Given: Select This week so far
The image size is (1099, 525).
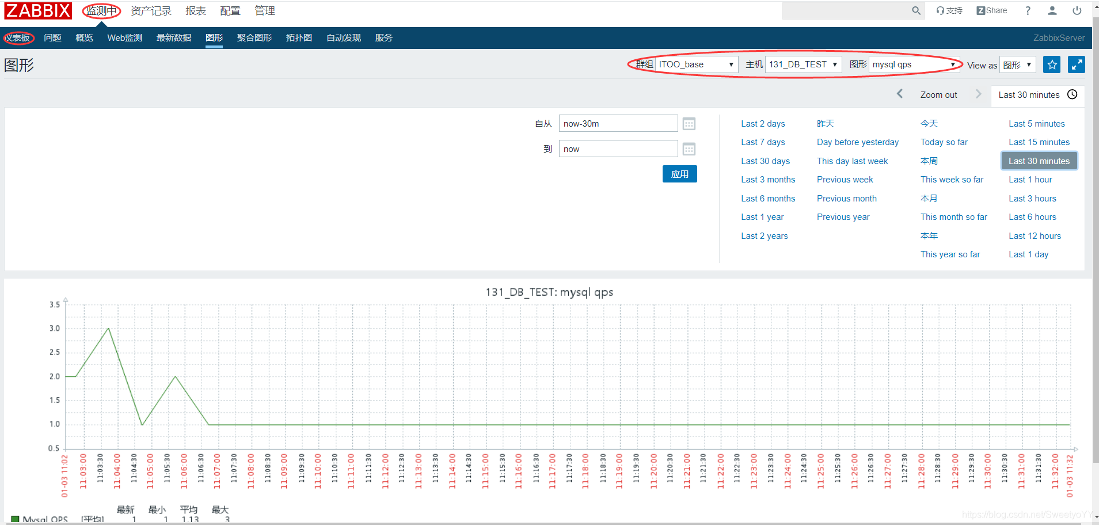Looking at the screenshot, I should point(952,180).
